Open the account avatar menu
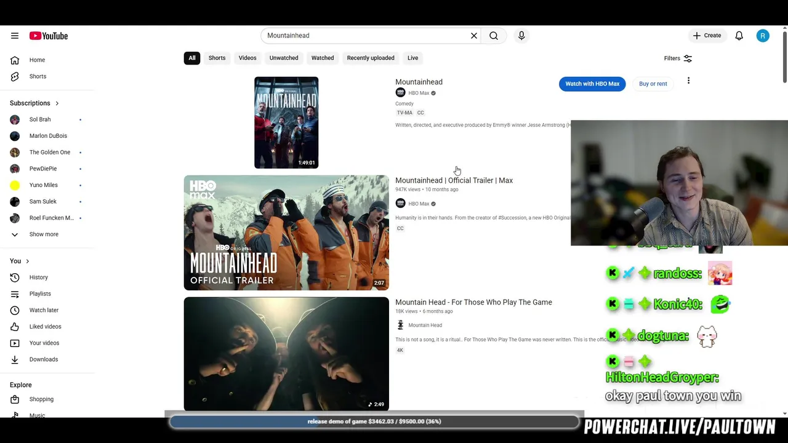The height and width of the screenshot is (443, 788). 763,36
